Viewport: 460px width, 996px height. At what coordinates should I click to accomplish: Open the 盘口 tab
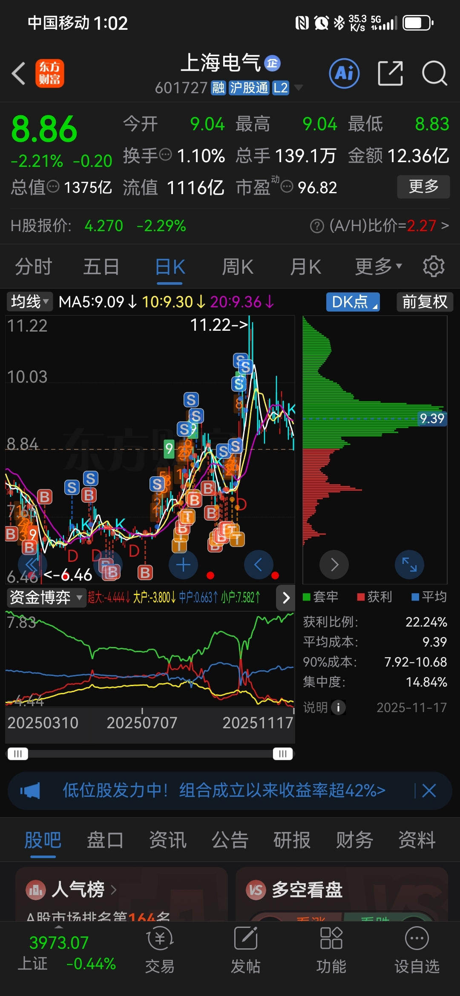coord(105,841)
